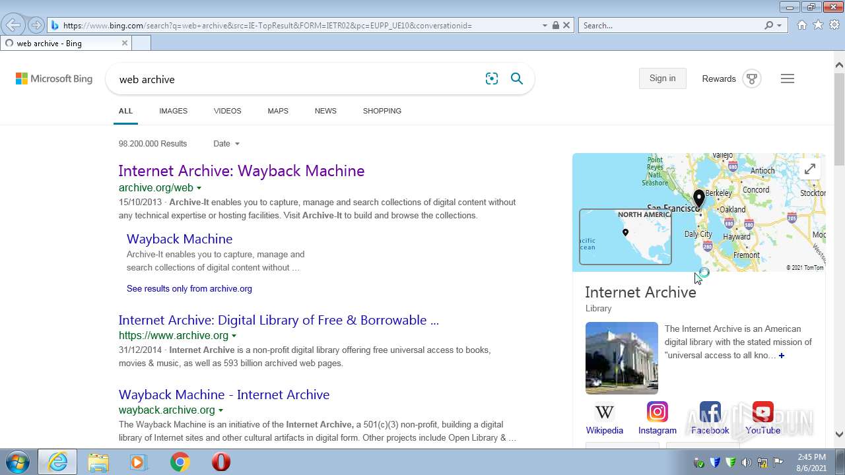Open the Bing hamburger menu
Viewport: 845px width, 475px height.
pos(788,79)
